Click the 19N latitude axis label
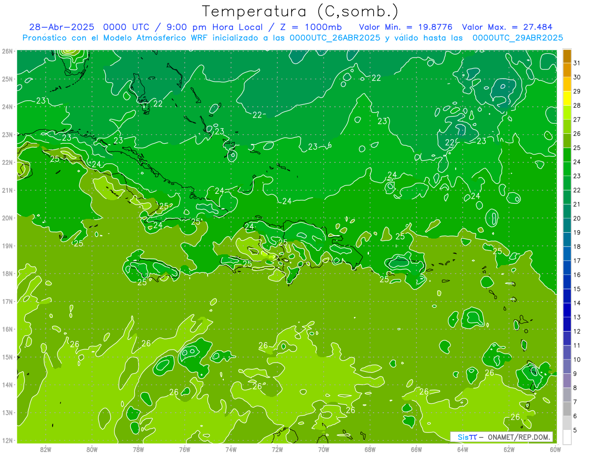 click(x=7, y=245)
